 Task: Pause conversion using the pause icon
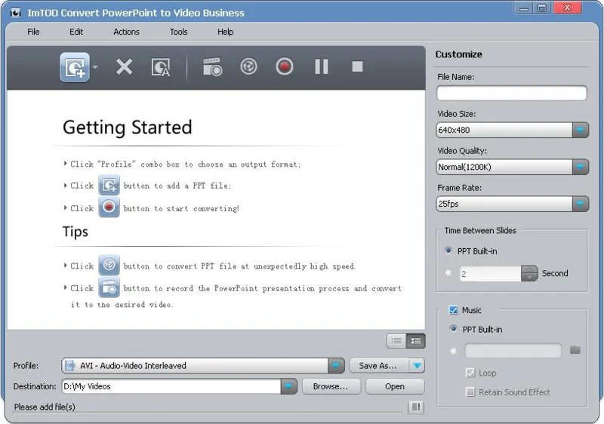point(322,67)
